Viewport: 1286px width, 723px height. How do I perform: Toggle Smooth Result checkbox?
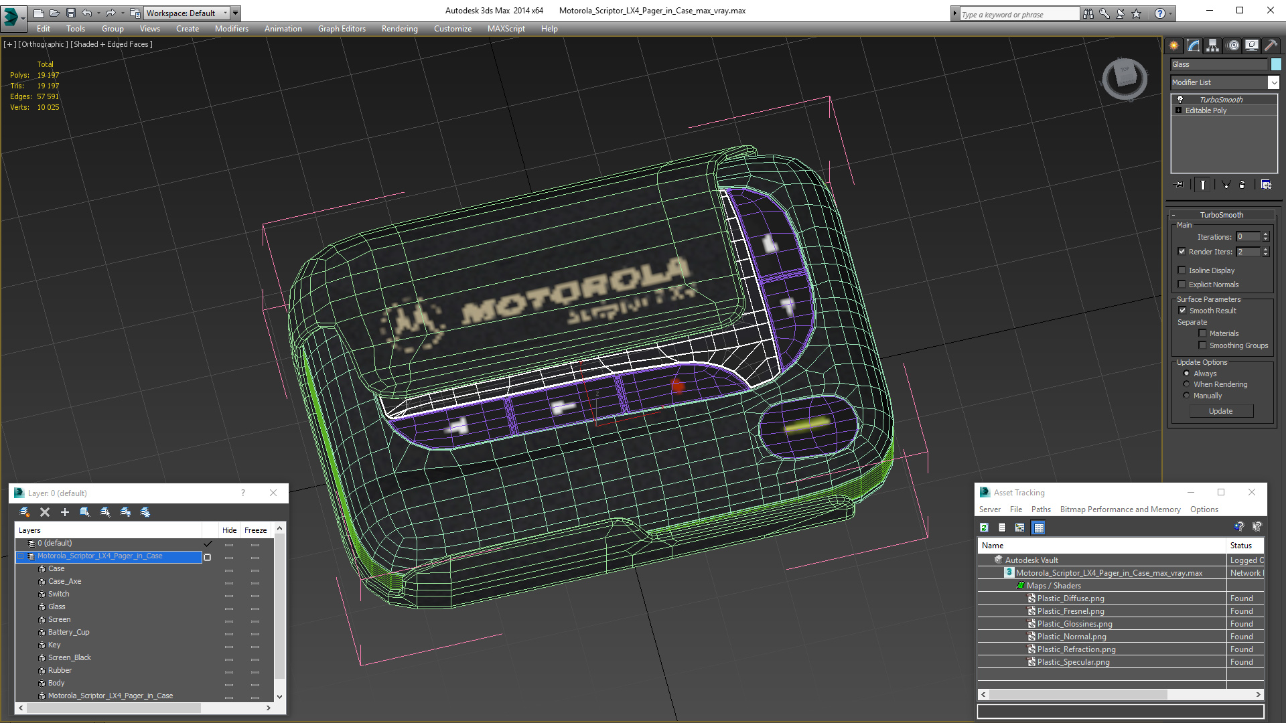1182,311
